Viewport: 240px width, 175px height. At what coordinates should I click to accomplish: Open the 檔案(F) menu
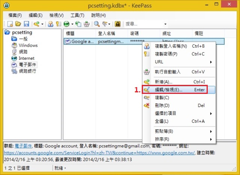(x=15, y=15)
